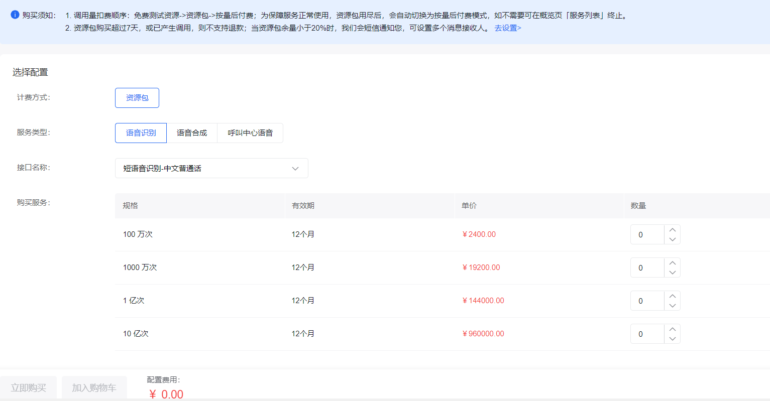Increase quantity for the 10 亿次 package
The height and width of the screenshot is (401, 770).
[672, 329]
